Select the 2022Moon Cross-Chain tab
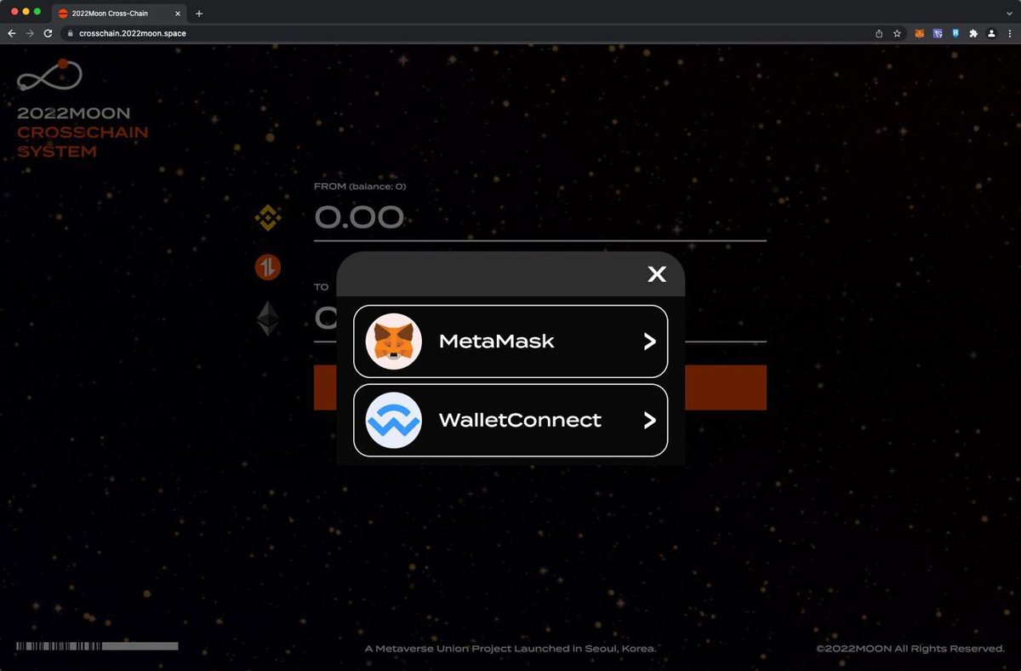Image resolution: width=1021 pixels, height=671 pixels. pos(119,14)
